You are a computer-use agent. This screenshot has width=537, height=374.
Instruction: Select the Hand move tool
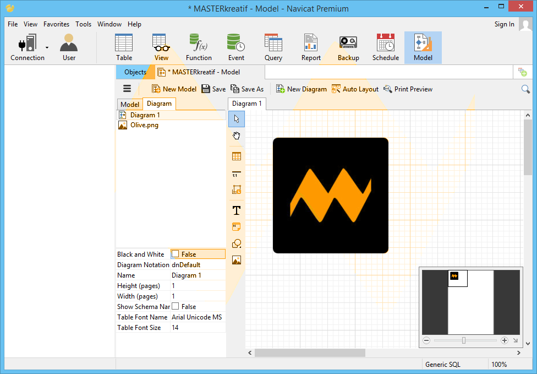[x=236, y=135]
